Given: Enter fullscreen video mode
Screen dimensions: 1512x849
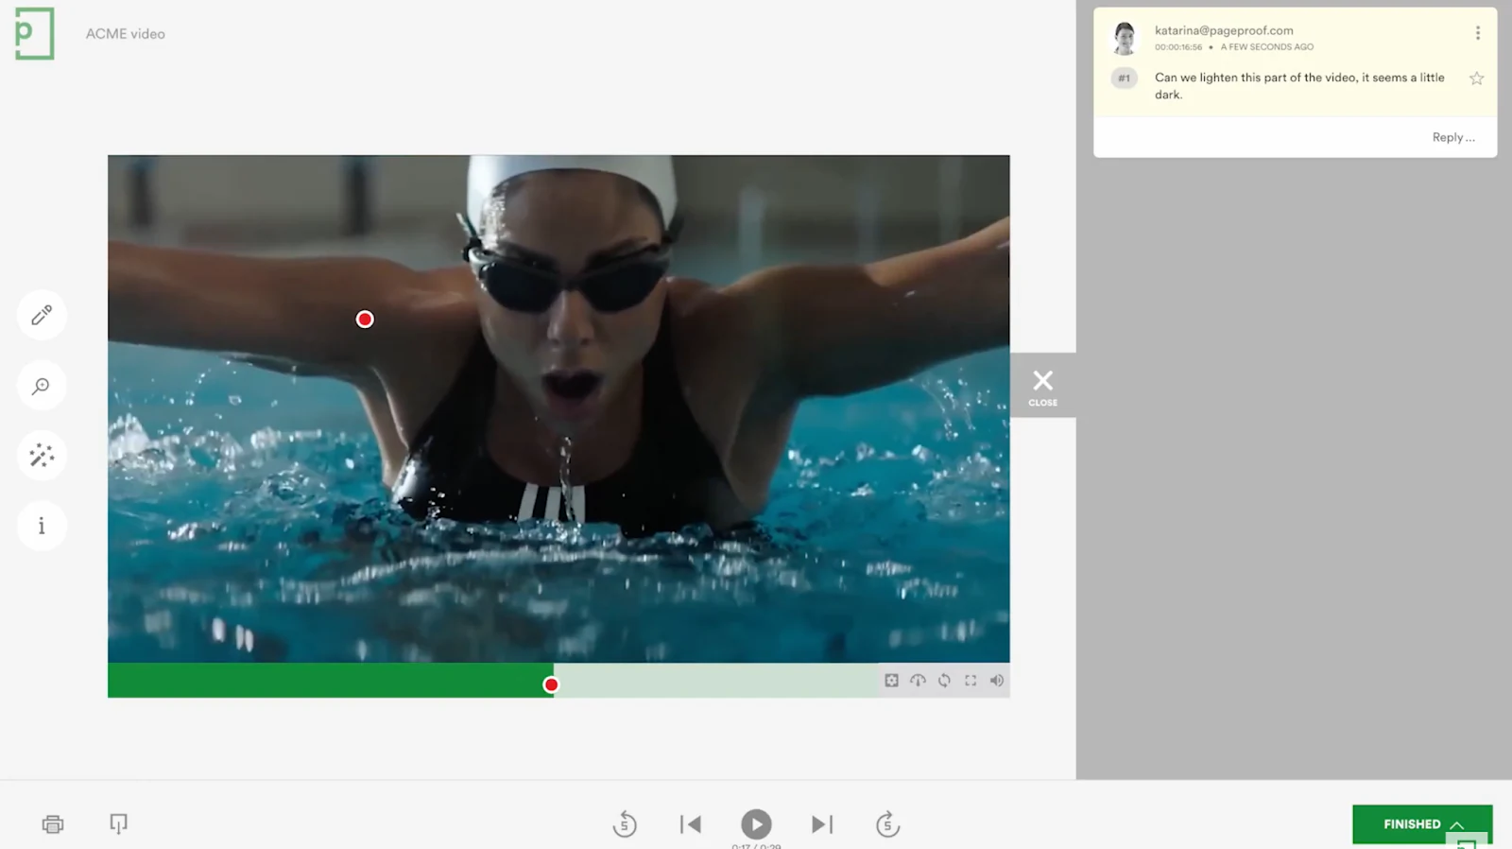Looking at the screenshot, I should coord(971,681).
